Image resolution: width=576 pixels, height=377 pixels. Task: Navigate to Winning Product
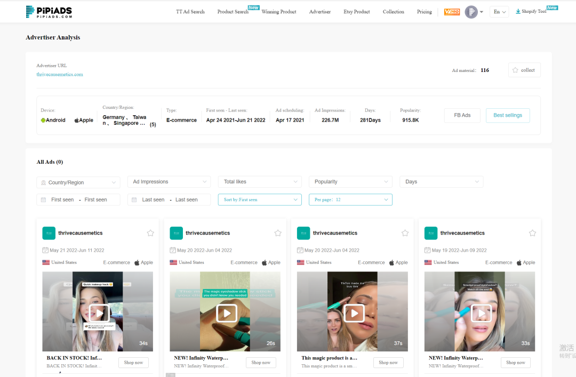pos(279,12)
